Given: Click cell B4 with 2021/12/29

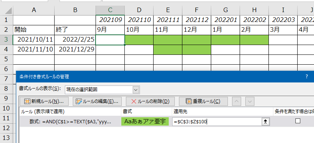Looking at the screenshot, I should coord(75,50).
